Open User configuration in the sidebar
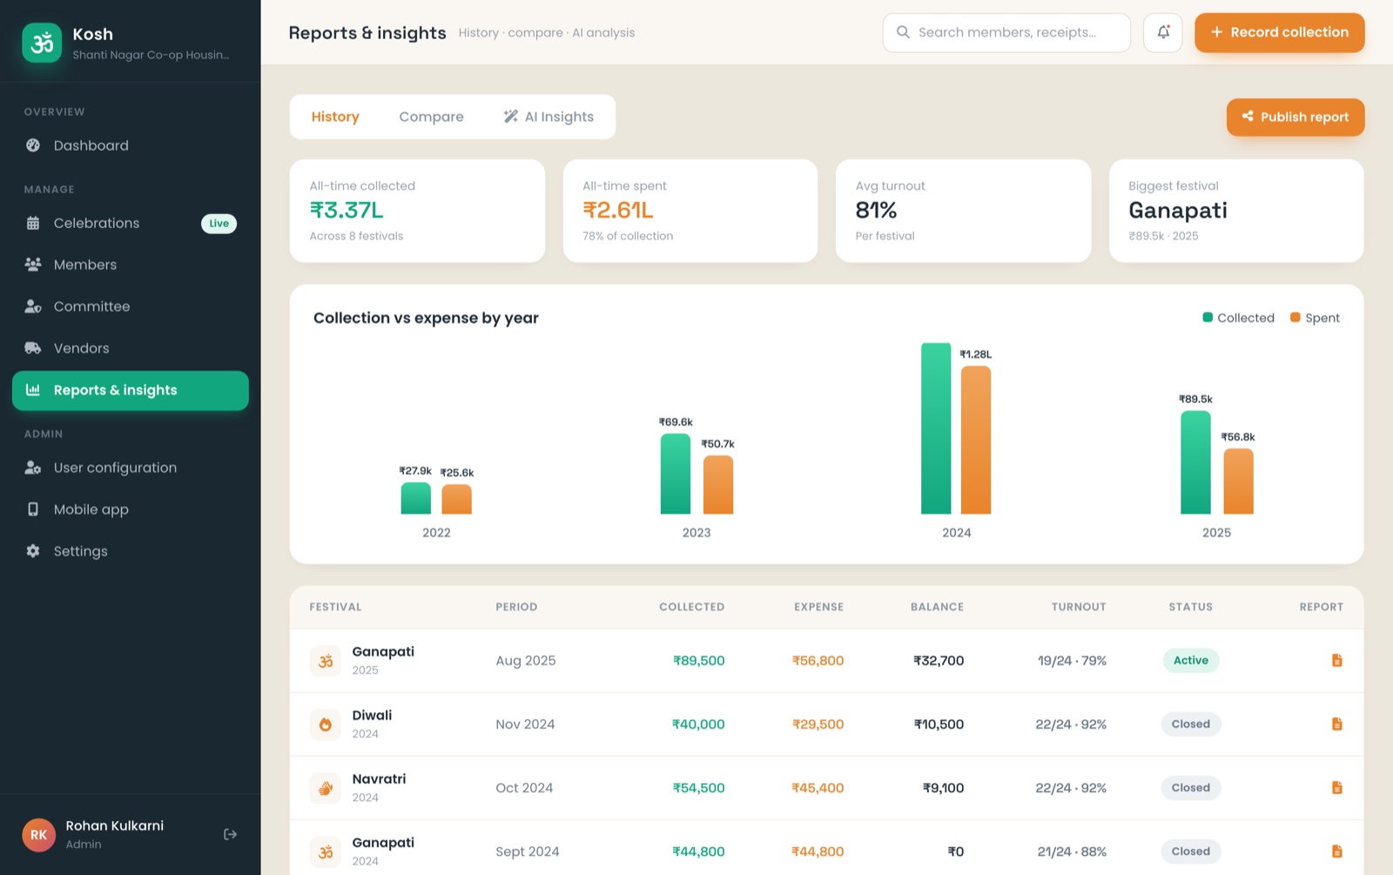1393x875 pixels. (x=131, y=468)
